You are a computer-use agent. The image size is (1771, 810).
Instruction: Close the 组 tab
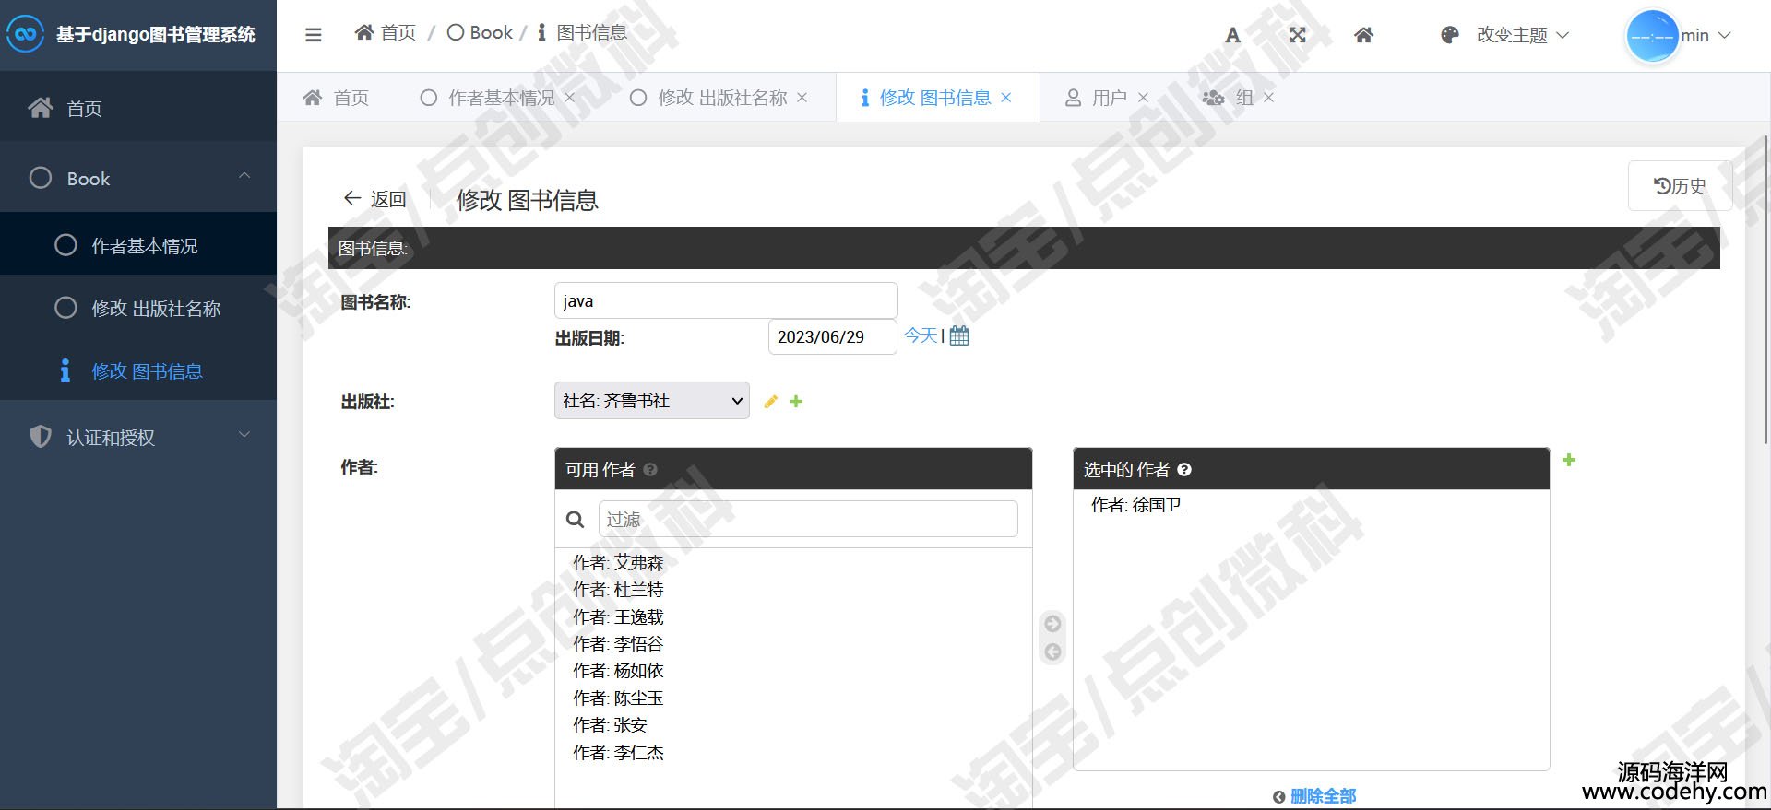[x=1268, y=98]
